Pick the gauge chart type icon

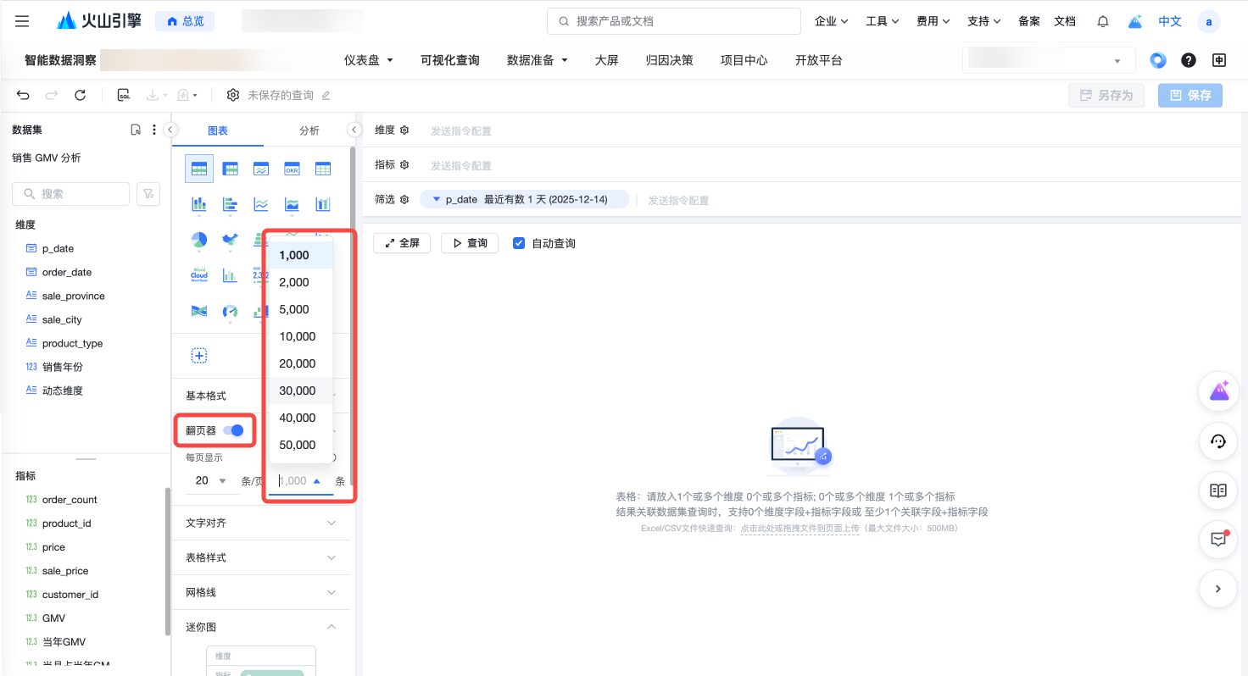(x=230, y=311)
